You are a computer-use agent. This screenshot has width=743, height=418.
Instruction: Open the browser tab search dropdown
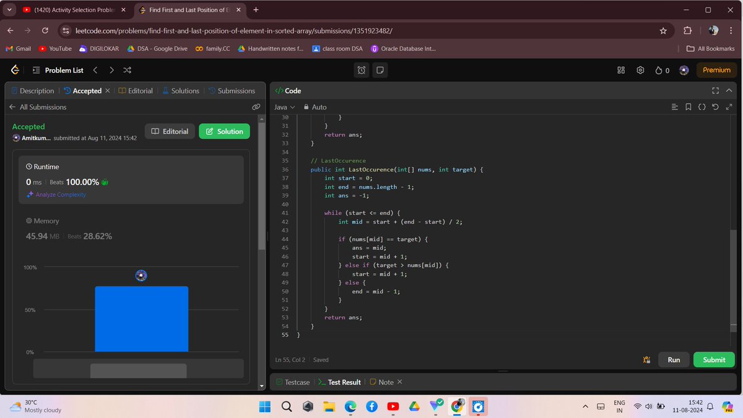pyautogui.click(x=9, y=10)
